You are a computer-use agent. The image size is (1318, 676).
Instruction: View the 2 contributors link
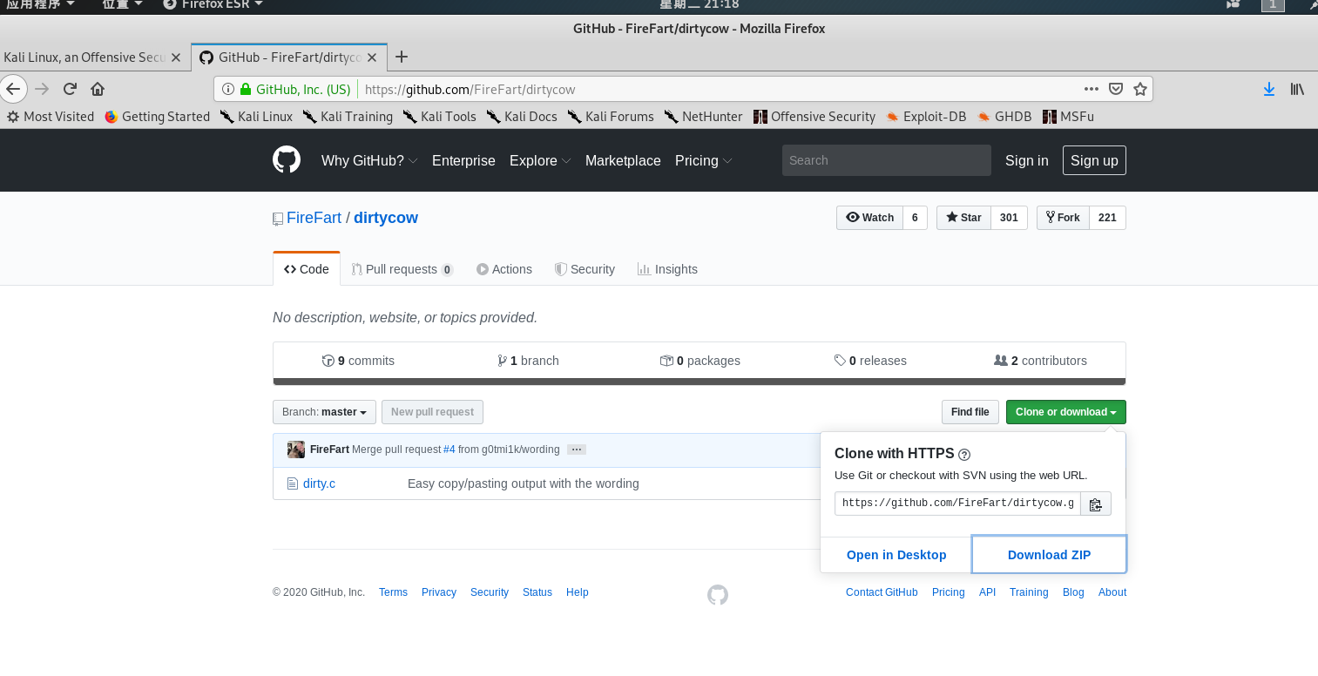point(1040,361)
